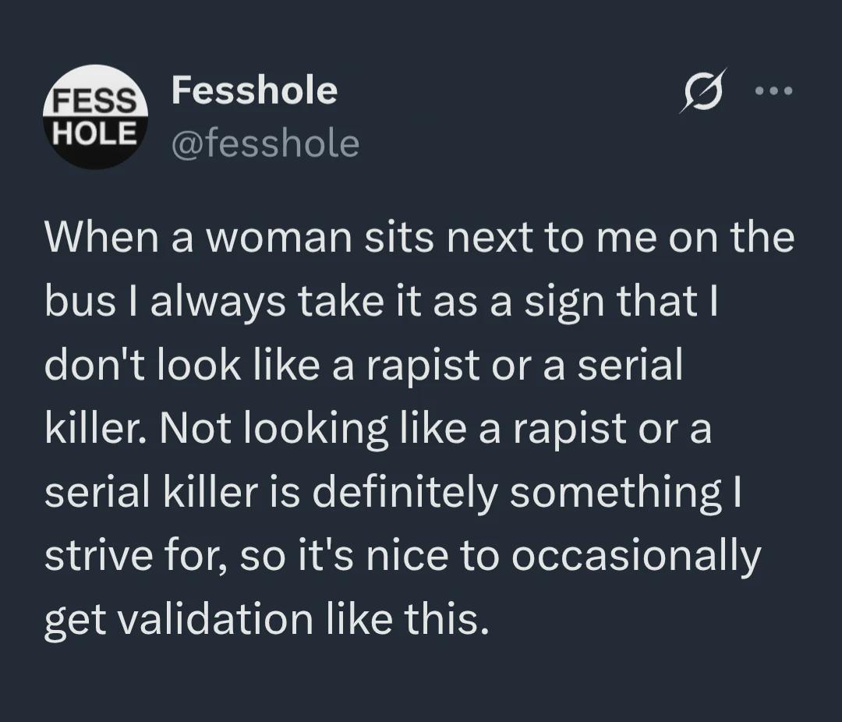The height and width of the screenshot is (722, 842).
Task: Click the final line 'get validation like this.'
Action: click(267, 619)
